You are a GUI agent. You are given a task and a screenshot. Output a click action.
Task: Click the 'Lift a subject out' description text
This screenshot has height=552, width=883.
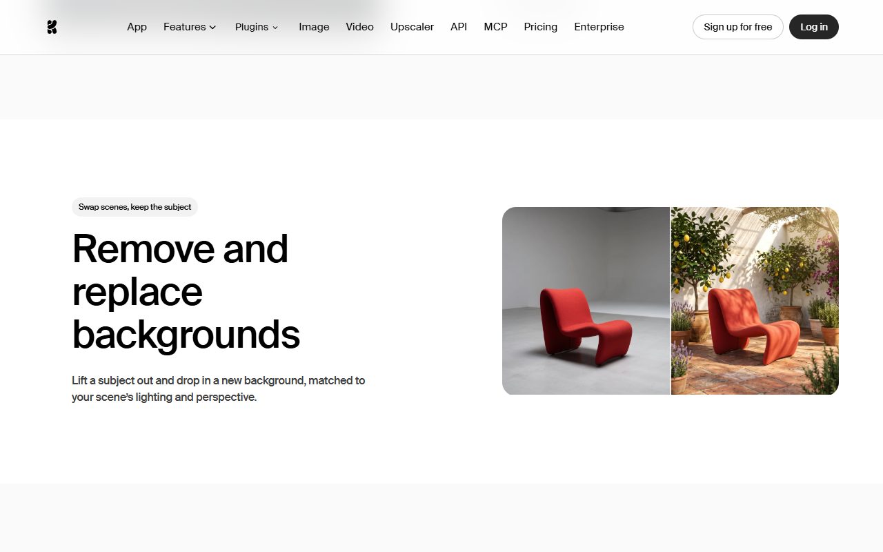click(x=219, y=388)
